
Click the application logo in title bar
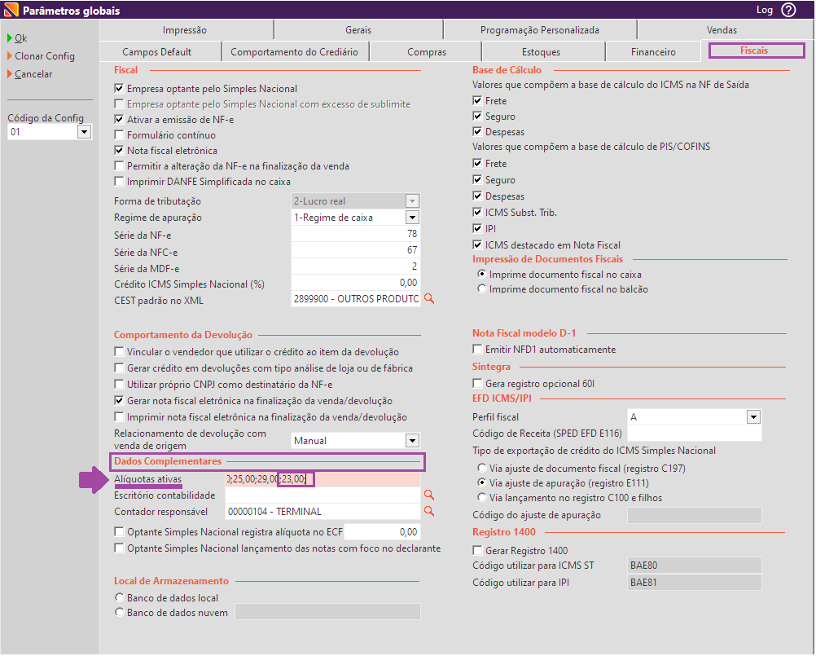(x=11, y=10)
